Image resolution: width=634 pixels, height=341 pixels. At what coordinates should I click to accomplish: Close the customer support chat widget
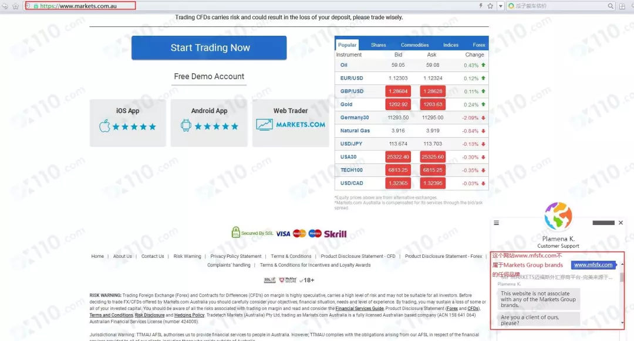click(620, 223)
